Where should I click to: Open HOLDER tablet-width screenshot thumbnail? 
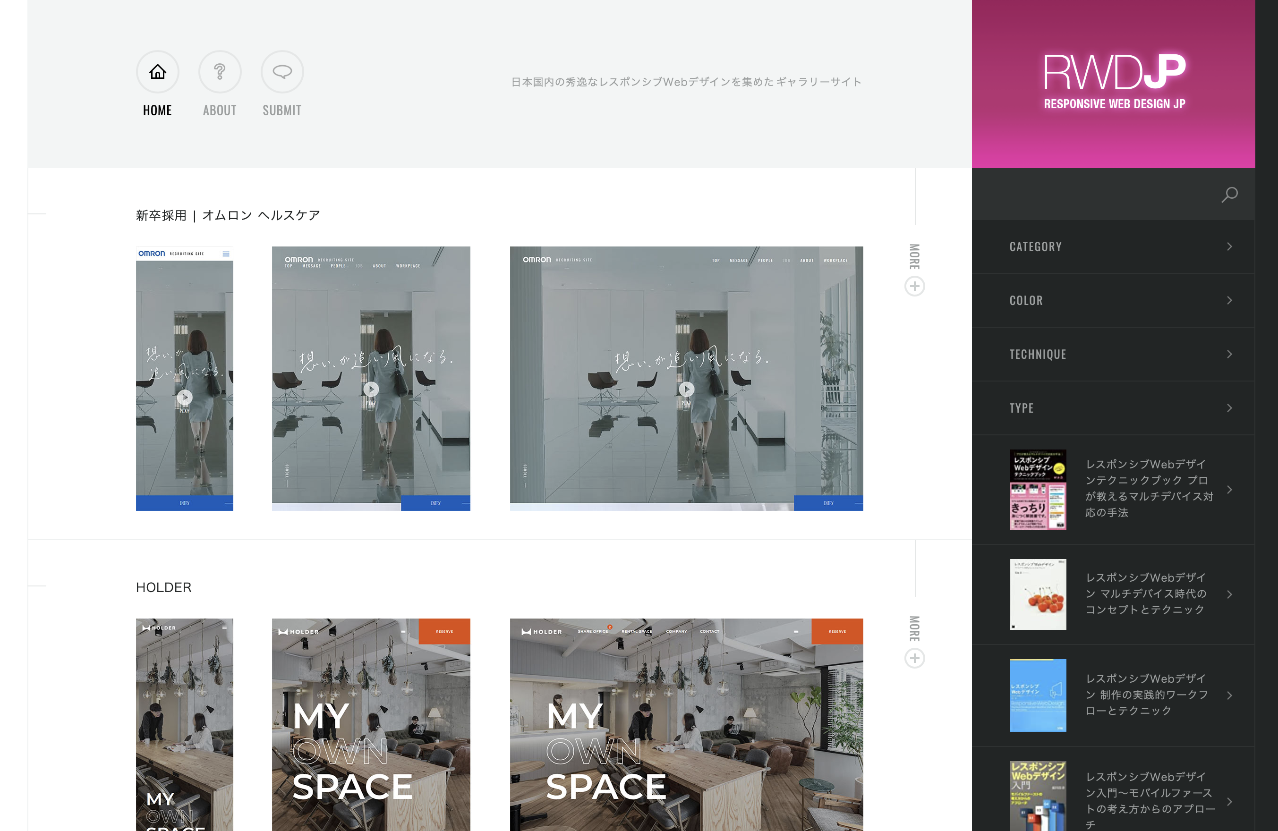click(x=371, y=725)
